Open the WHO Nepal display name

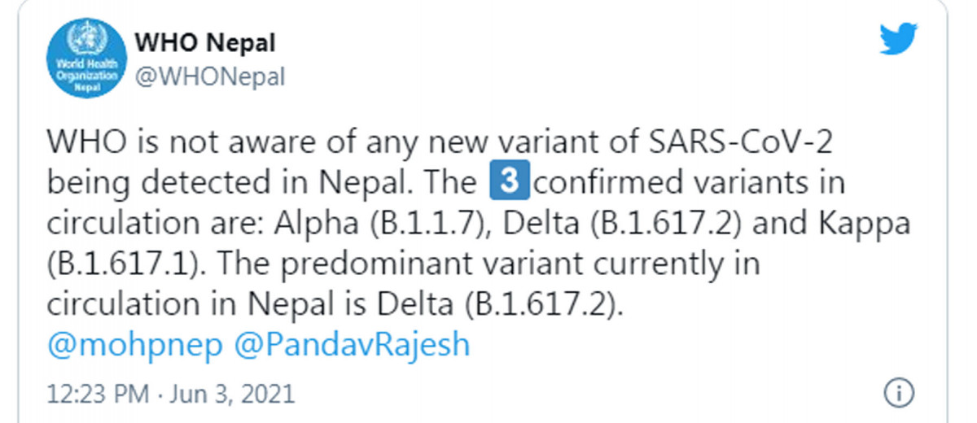tap(204, 41)
